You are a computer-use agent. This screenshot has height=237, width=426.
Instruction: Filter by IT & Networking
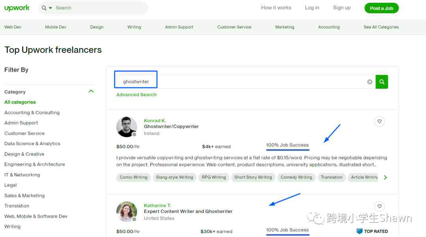(x=22, y=175)
